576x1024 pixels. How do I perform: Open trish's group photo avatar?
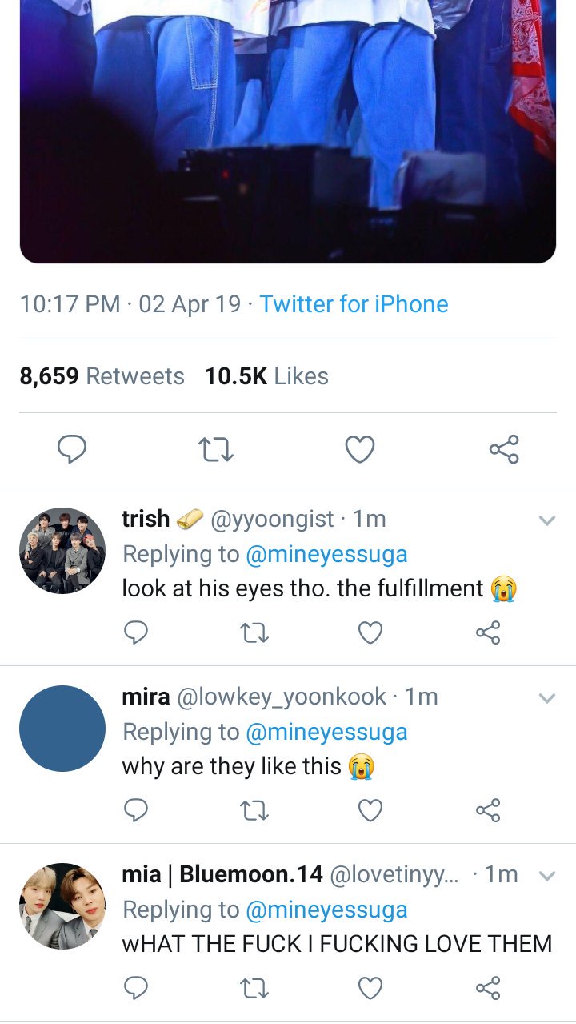(62, 551)
